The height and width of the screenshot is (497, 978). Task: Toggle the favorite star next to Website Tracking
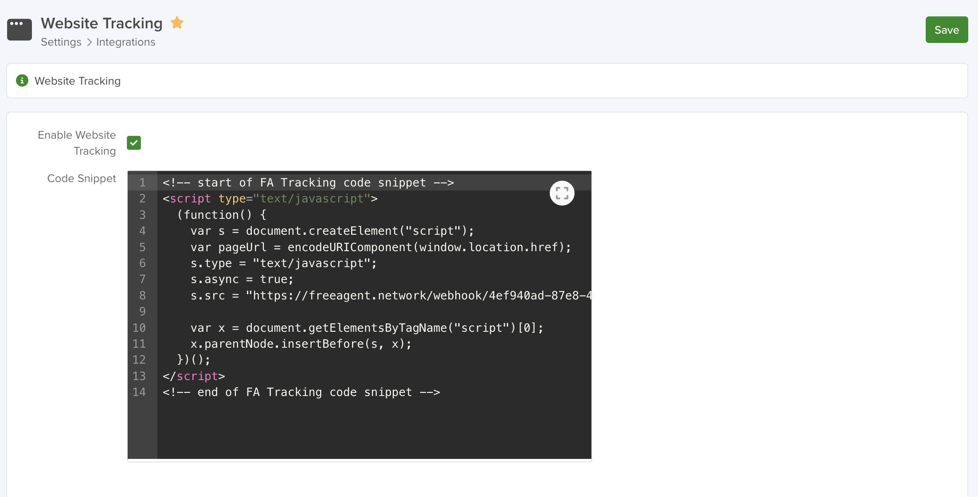[177, 23]
